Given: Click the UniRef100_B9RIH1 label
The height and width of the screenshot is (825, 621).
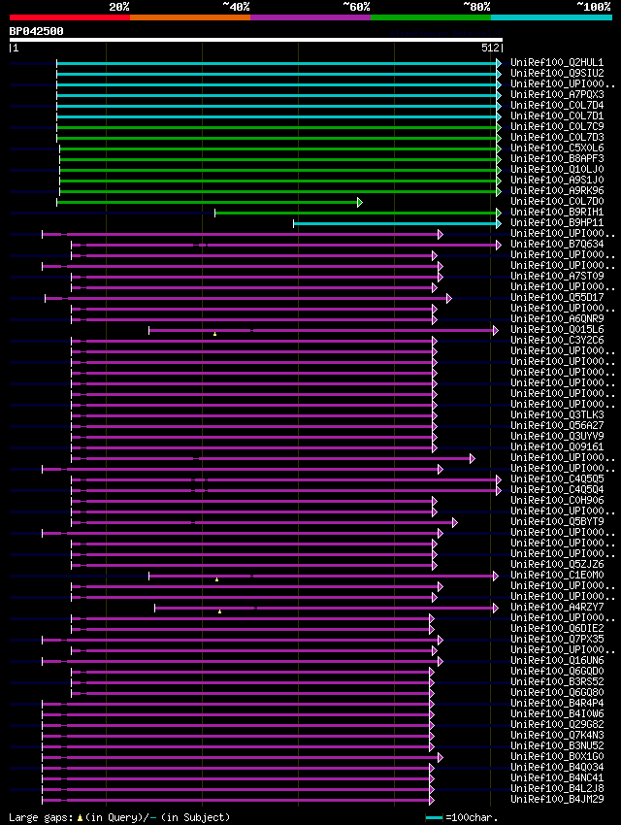Looking at the screenshot, I should 557,212.
